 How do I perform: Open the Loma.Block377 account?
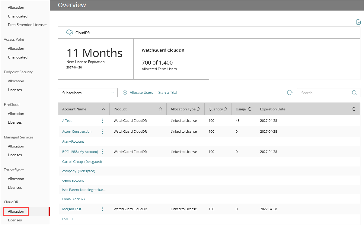[x=74, y=199]
